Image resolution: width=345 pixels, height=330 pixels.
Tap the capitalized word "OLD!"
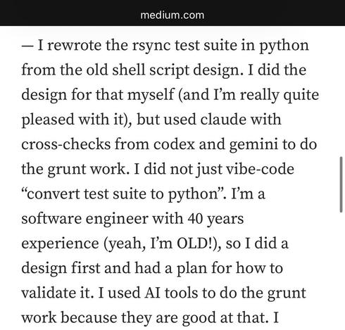[196, 243]
